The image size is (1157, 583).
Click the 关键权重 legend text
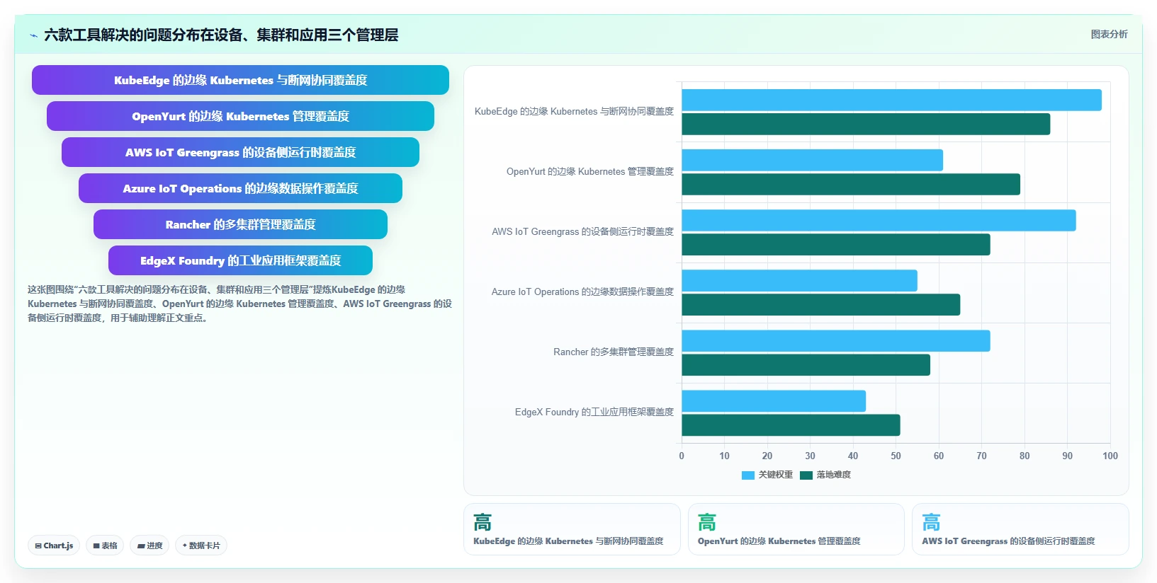coord(775,475)
